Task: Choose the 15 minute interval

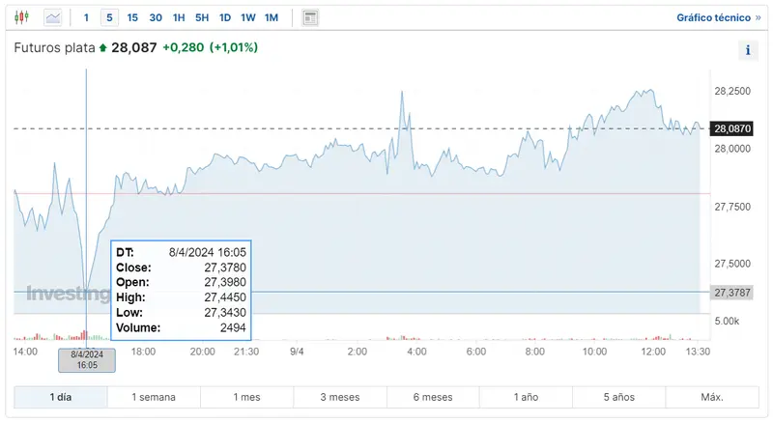Action: coord(132,17)
